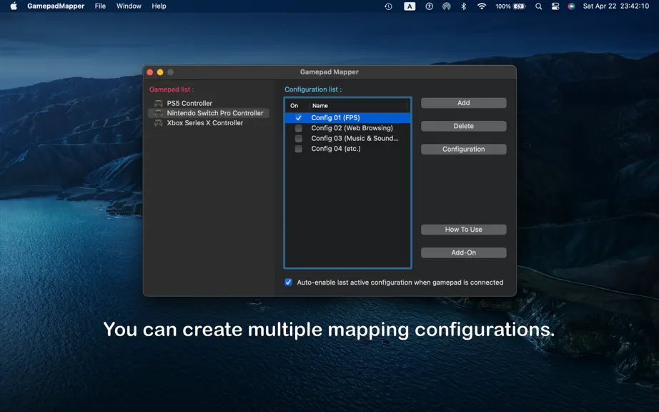Screen dimensions: 659x412
Task: Open Spotlight search icon
Action: click(x=538, y=6)
